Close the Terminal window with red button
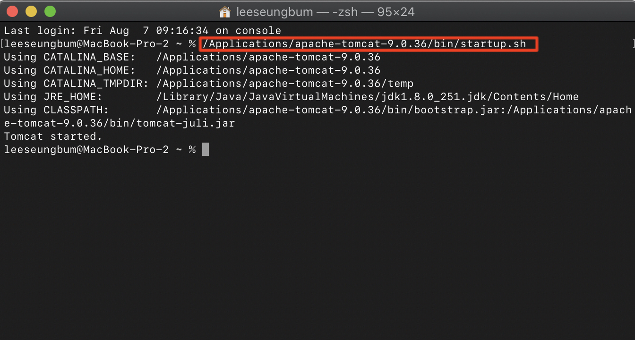The image size is (635, 340). (x=12, y=11)
